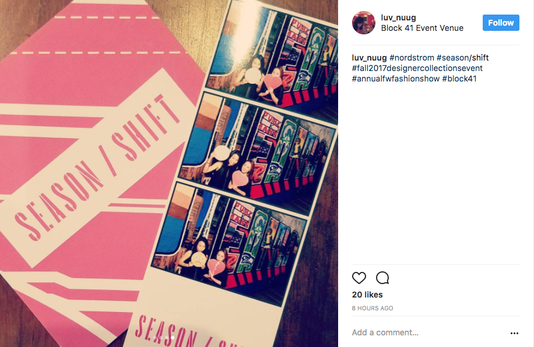Image resolution: width=534 pixels, height=347 pixels.
Task: Open the 8 hours ago timestamp
Action: coord(373,308)
